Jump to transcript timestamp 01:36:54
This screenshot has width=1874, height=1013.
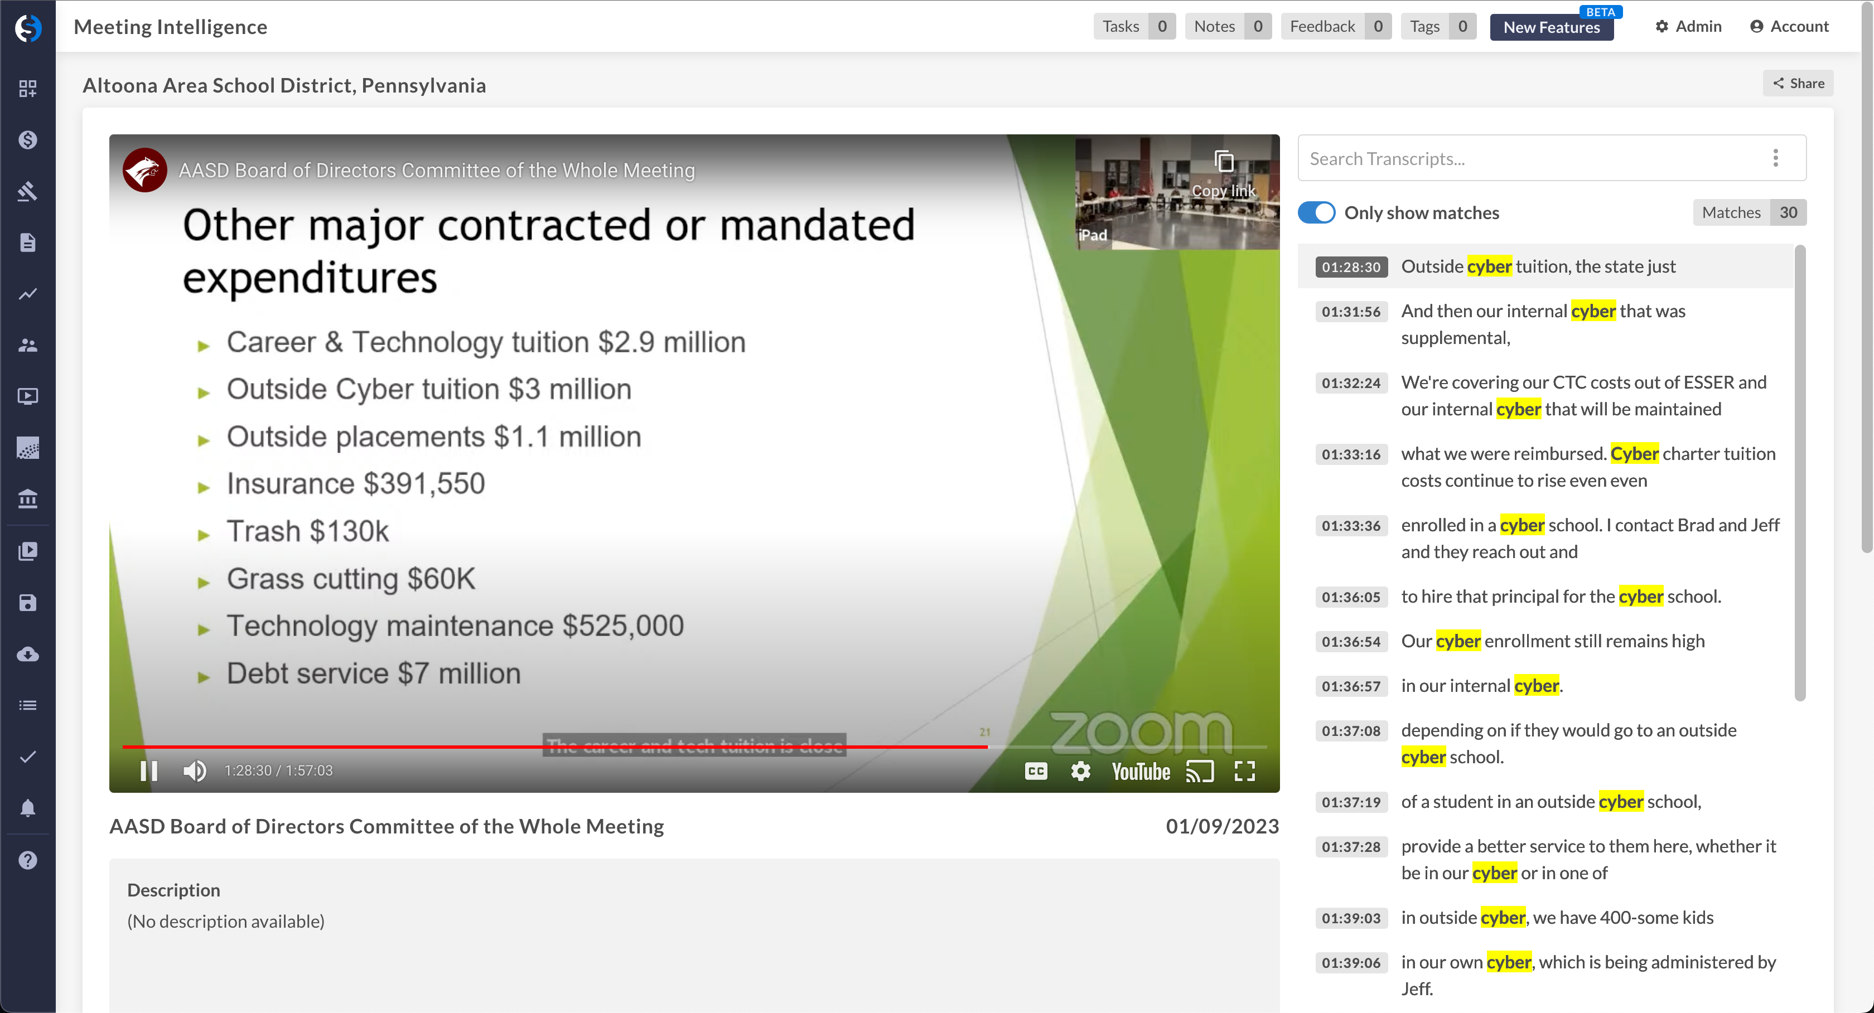click(1351, 641)
